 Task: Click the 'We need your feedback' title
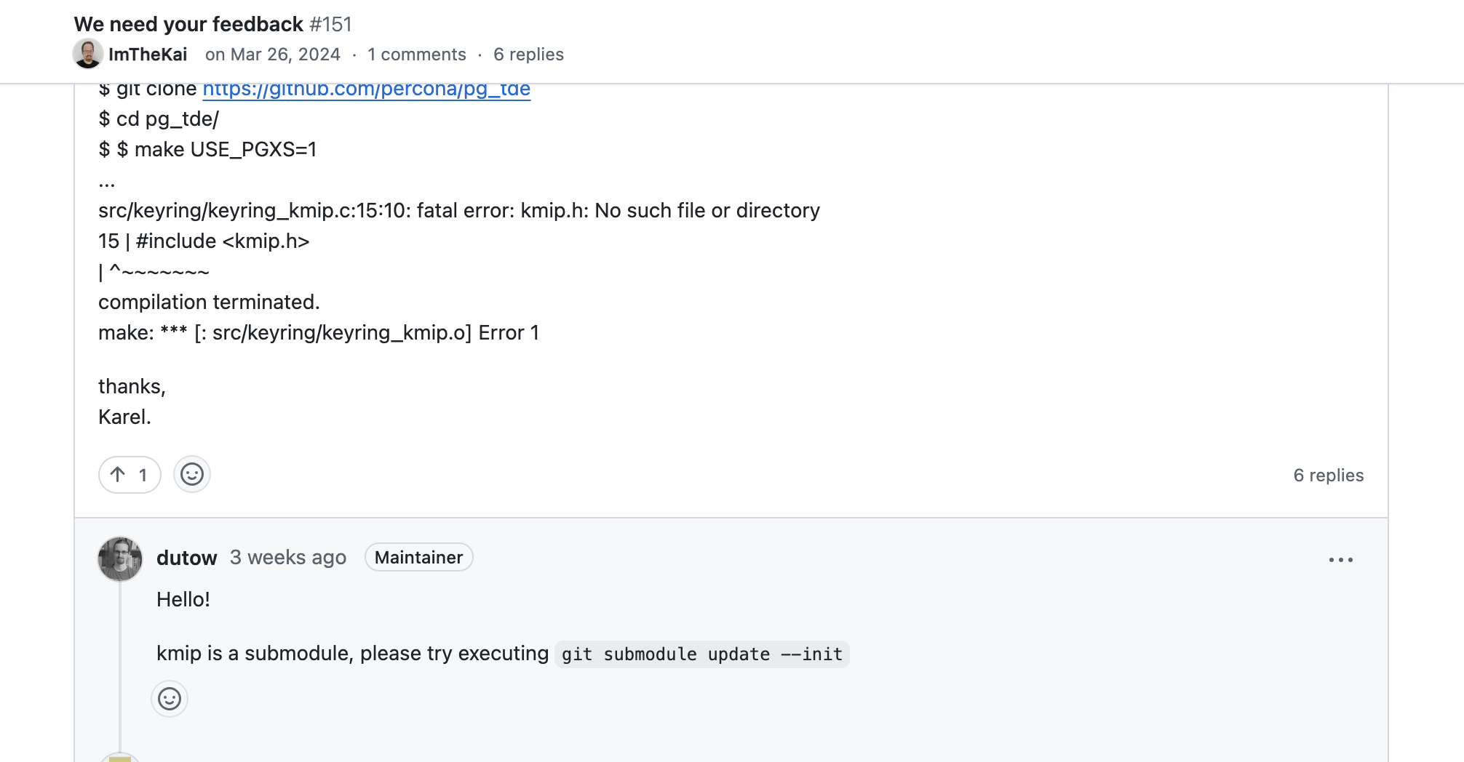[188, 24]
